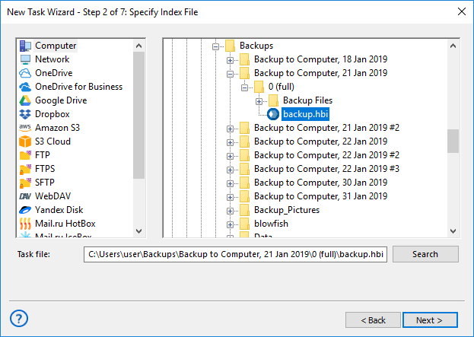Click the backup.hbi index file icon

(x=273, y=114)
